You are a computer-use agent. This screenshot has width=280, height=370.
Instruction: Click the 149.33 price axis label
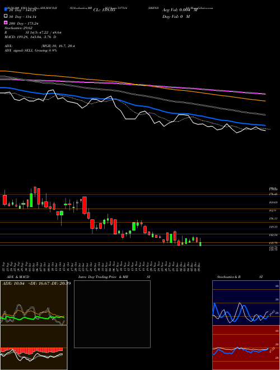click(x=273, y=227)
